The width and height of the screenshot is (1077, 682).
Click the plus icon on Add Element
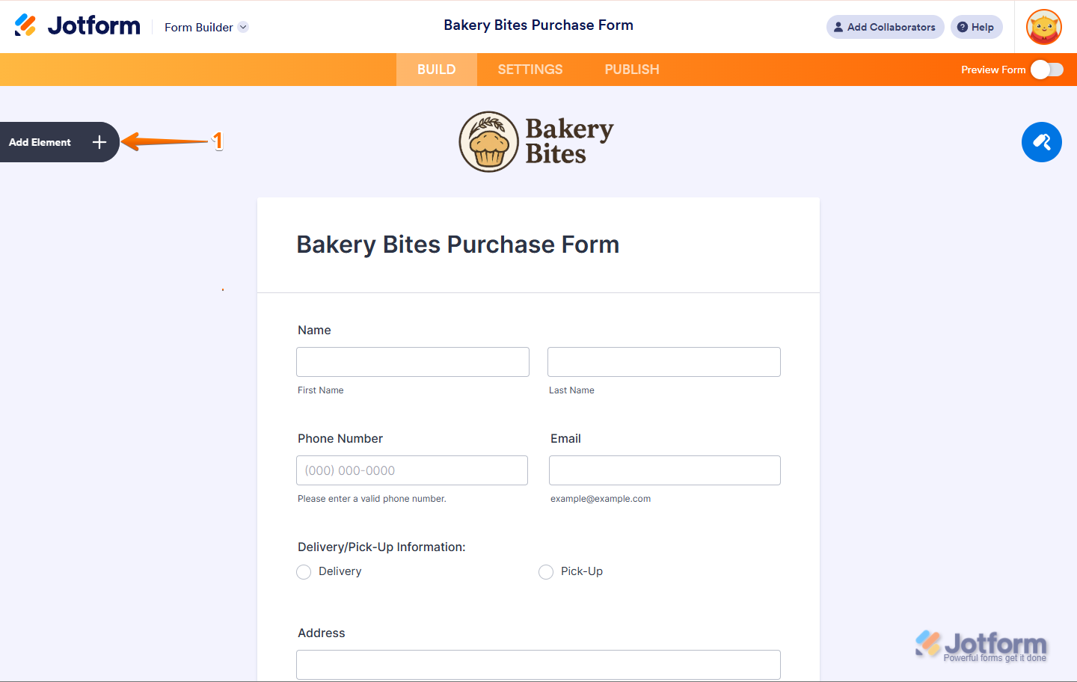point(99,142)
